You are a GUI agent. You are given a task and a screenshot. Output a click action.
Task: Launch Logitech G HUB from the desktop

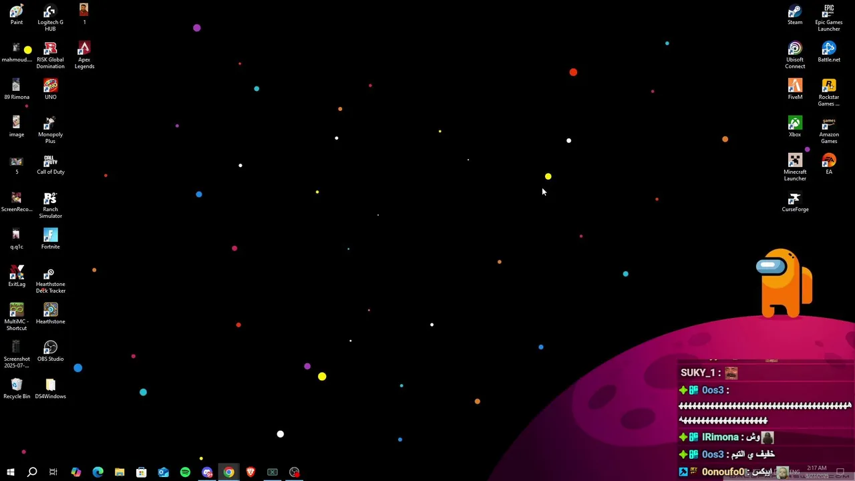[50, 18]
